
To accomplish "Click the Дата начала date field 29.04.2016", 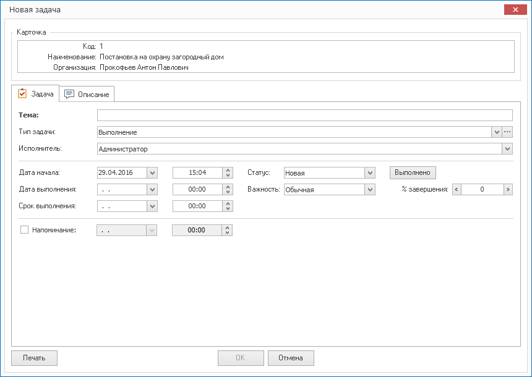I will (x=122, y=172).
